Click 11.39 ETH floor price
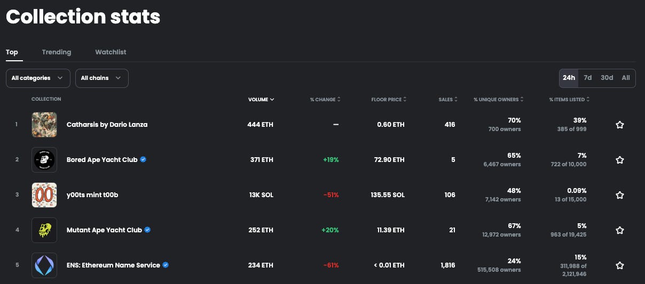 tap(390, 230)
